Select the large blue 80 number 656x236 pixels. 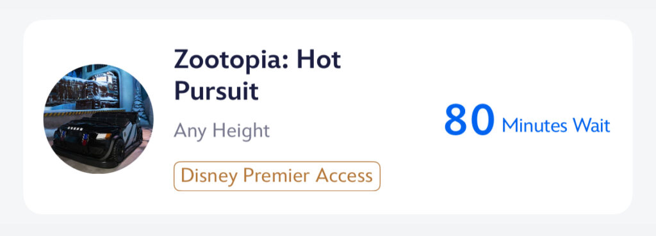pyautogui.click(x=470, y=120)
